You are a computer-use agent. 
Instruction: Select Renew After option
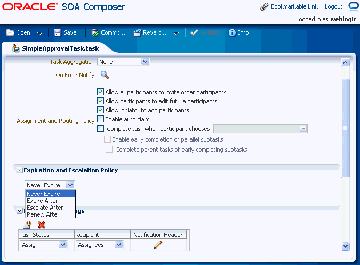(50, 214)
